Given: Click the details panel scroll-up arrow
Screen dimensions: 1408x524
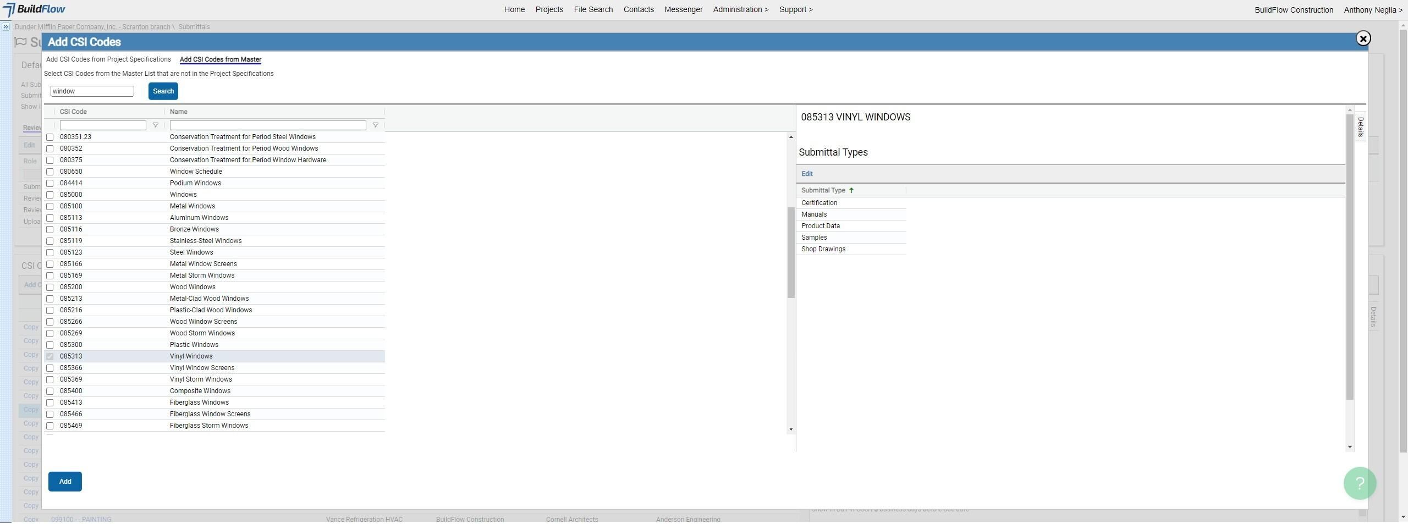Looking at the screenshot, I should click(x=1350, y=111).
